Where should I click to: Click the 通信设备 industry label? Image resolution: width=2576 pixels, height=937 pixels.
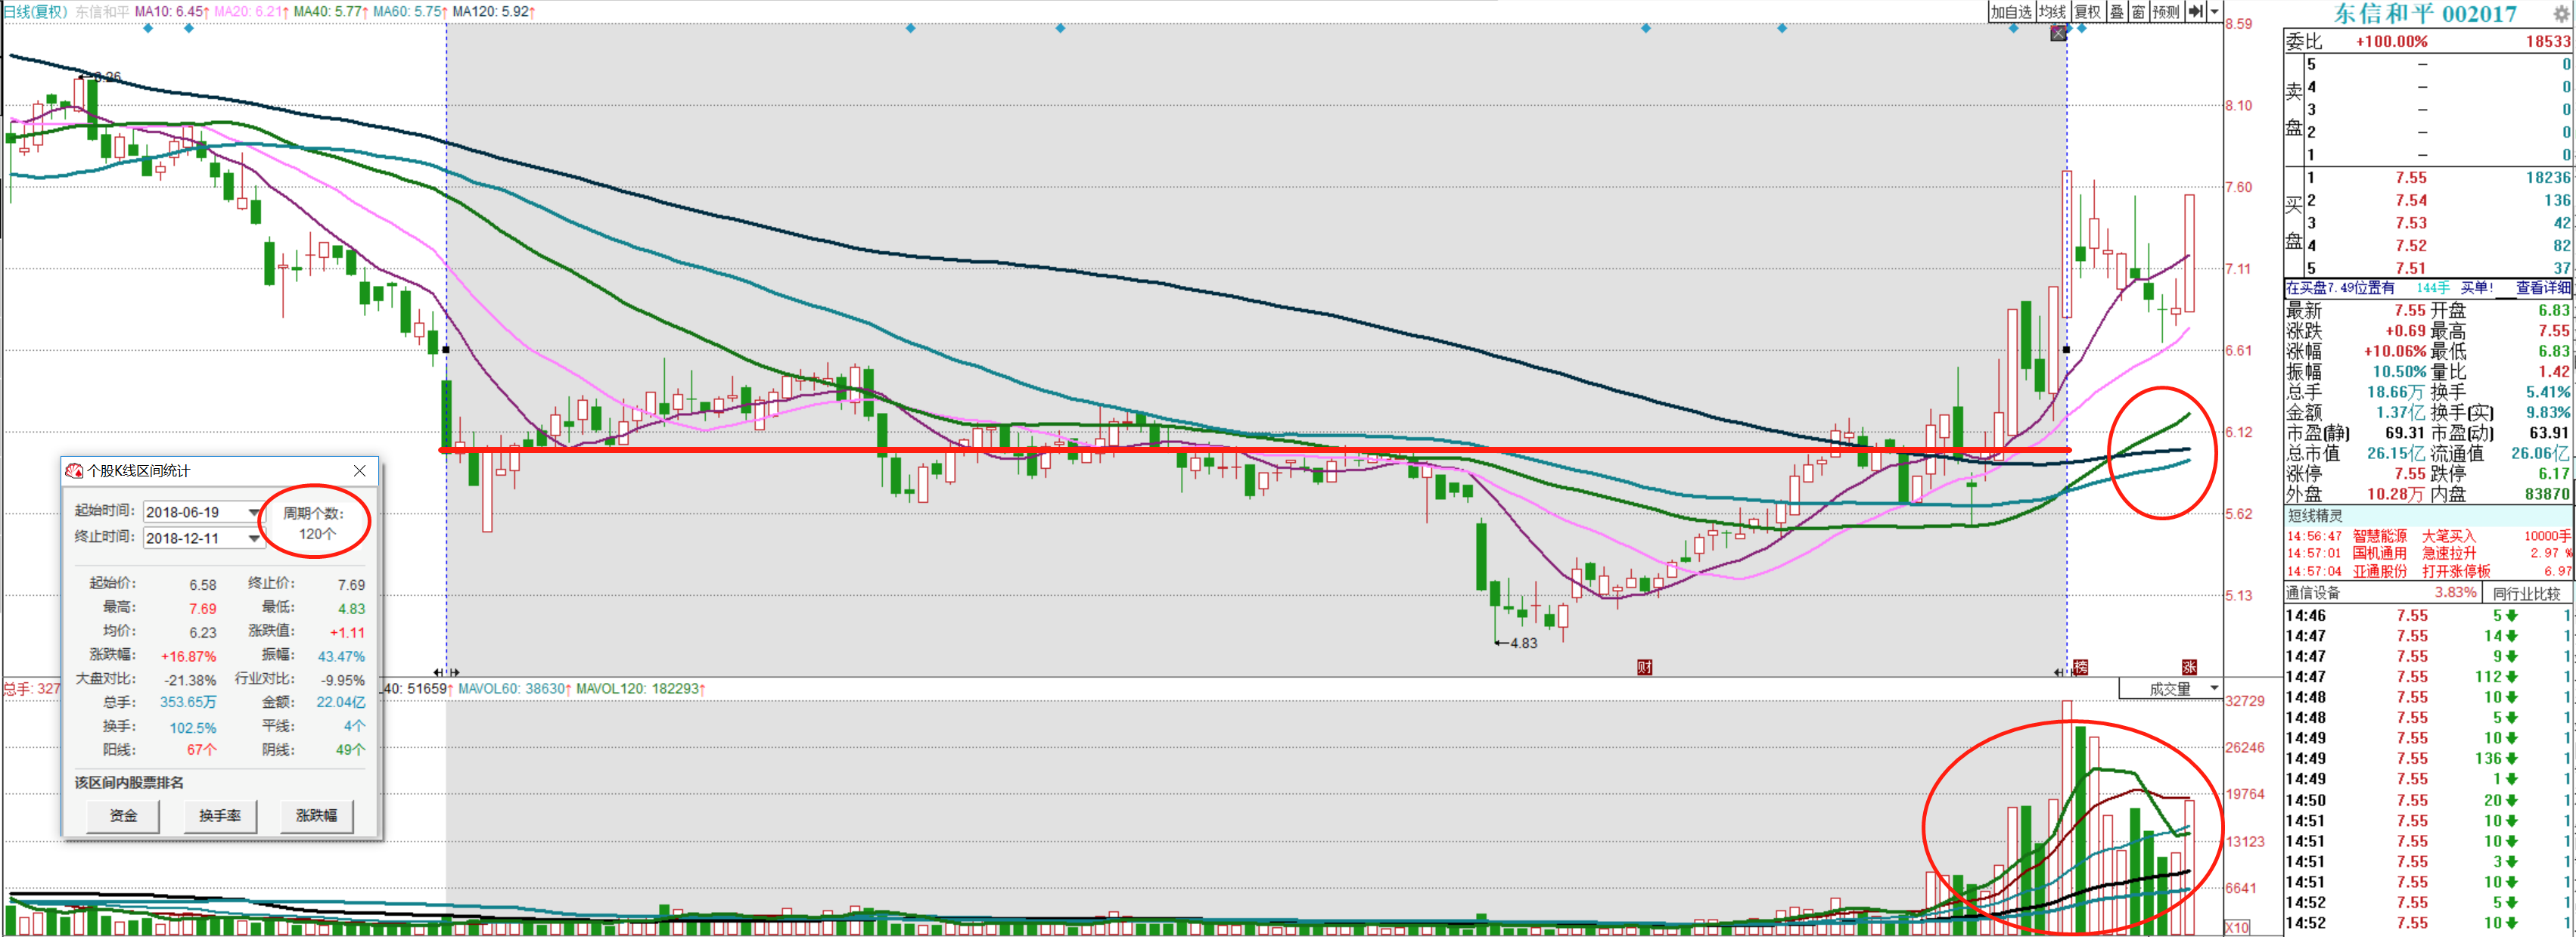[x=2313, y=593]
